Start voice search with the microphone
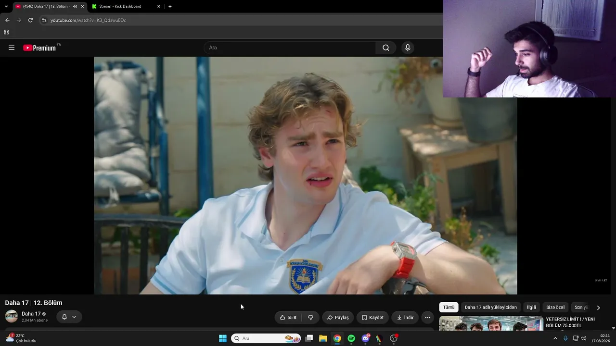This screenshot has width=616, height=346. 408,48
